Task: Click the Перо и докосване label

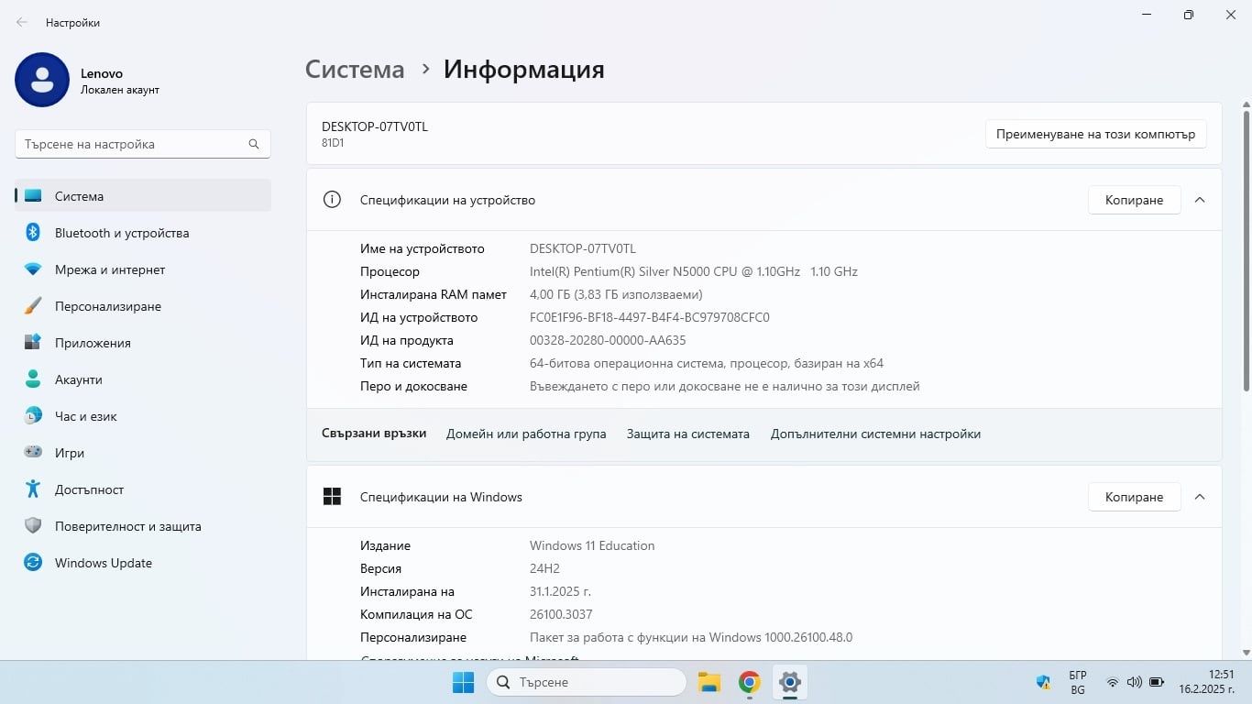Action: click(x=413, y=386)
